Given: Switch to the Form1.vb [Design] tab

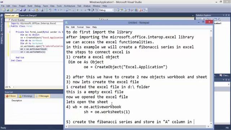Looking at the screenshot, I should (28, 16).
